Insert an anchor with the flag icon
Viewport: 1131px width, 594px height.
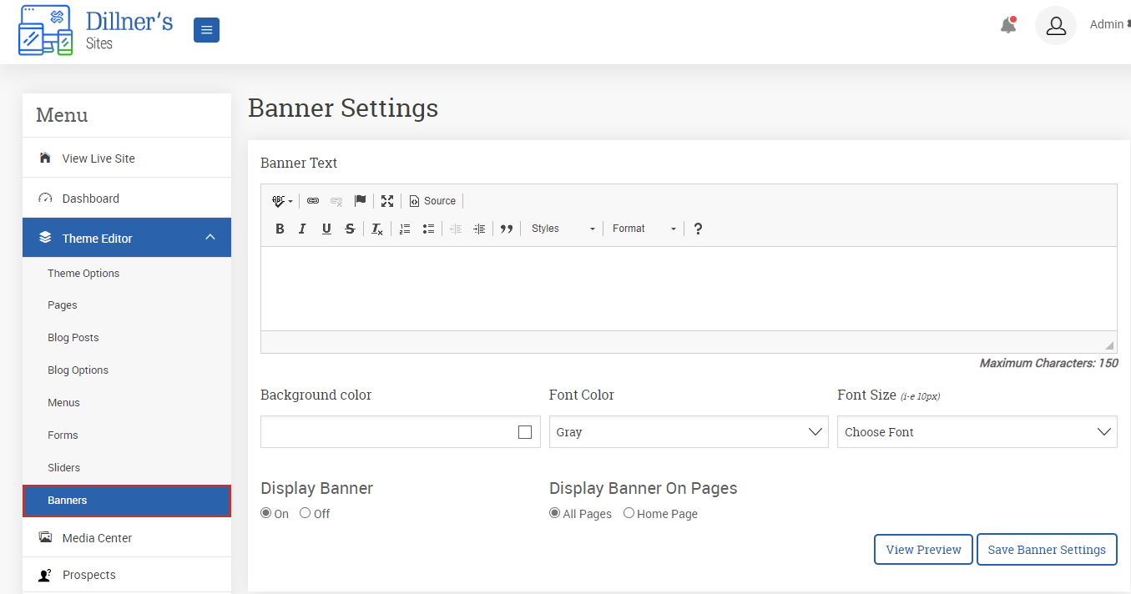[x=360, y=201]
